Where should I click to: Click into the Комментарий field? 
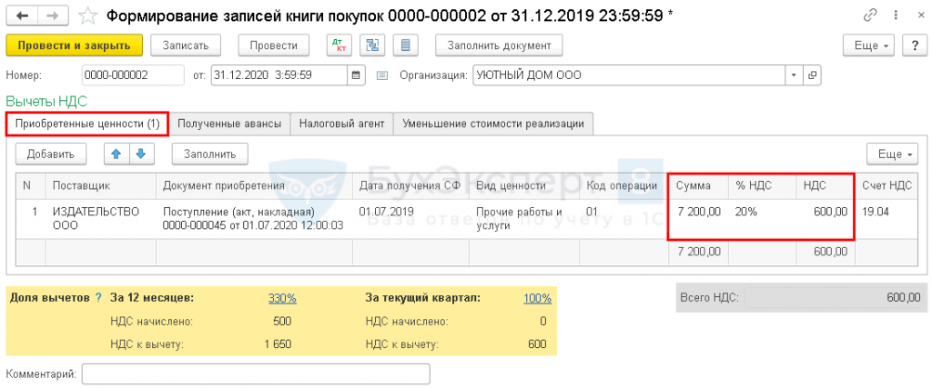pos(256,374)
